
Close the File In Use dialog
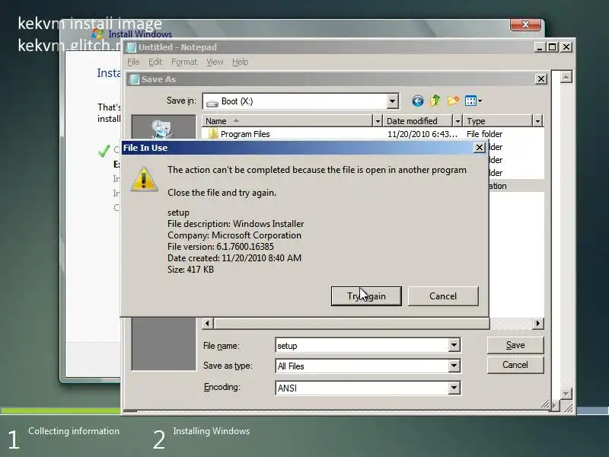(x=480, y=148)
